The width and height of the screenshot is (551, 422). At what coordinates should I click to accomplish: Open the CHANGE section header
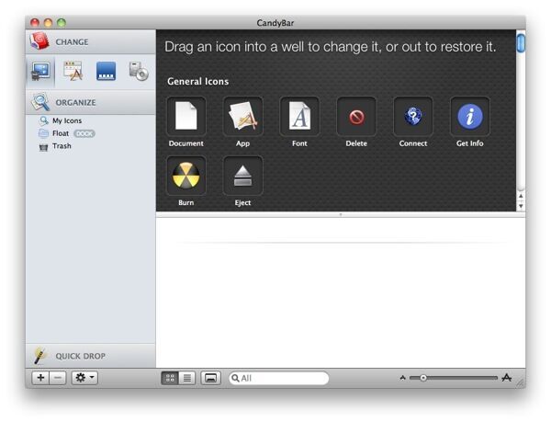point(91,42)
